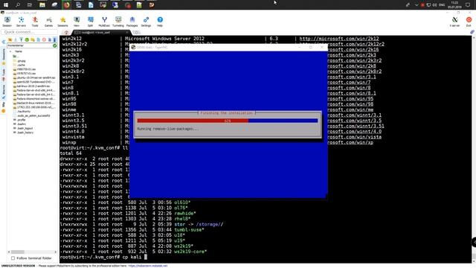This screenshot has height=268, width=476.
Task: Select the blackarch-linux netinst file
Action: point(34,103)
